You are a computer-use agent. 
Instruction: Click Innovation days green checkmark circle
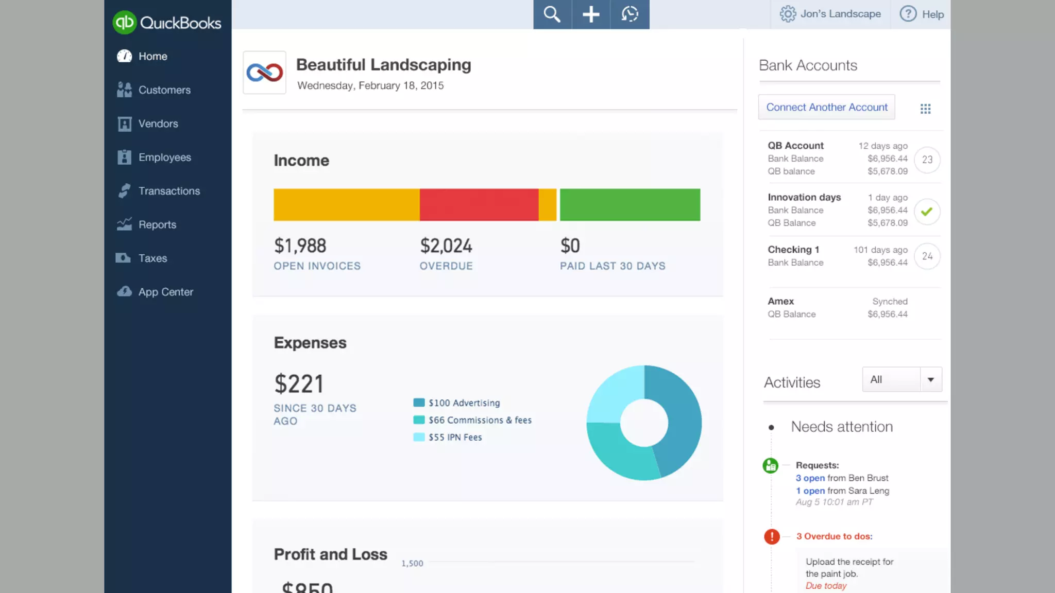tap(927, 212)
